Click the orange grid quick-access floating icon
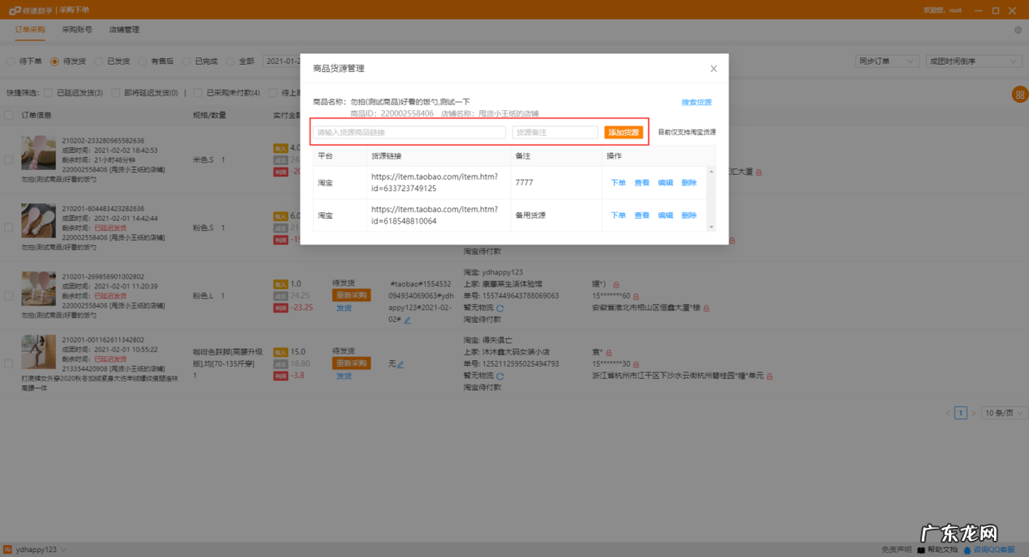The width and height of the screenshot is (1029, 557). coord(1018,96)
